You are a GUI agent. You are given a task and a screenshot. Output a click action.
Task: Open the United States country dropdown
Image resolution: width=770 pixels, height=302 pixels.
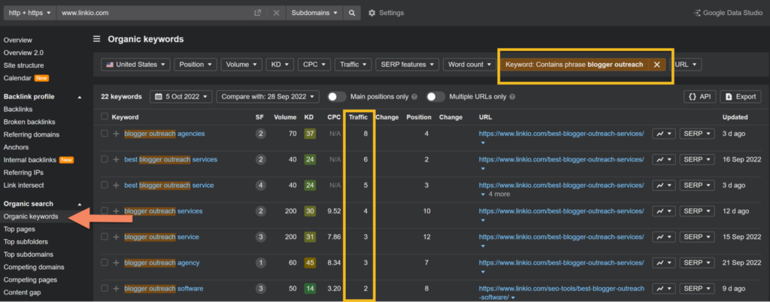click(135, 64)
